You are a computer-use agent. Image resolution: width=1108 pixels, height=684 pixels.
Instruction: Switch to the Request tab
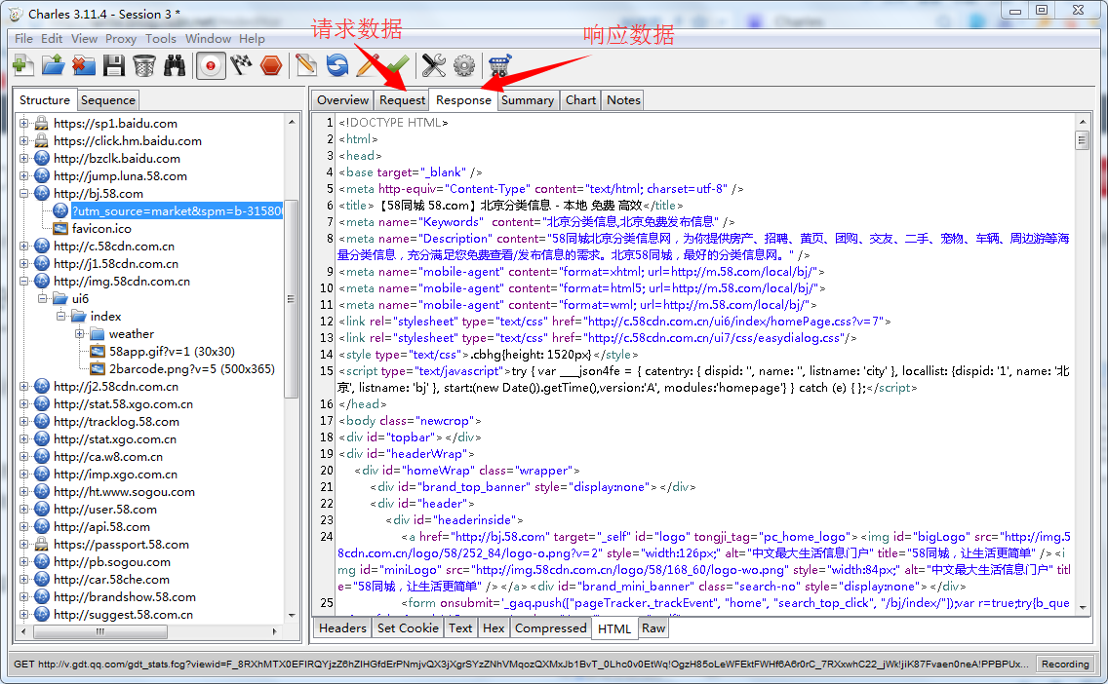402,100
